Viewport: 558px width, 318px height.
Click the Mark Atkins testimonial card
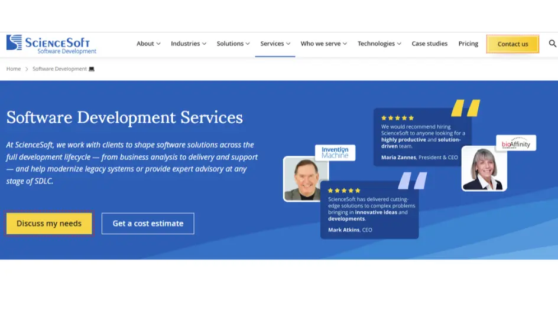click(x=369, y=209)
